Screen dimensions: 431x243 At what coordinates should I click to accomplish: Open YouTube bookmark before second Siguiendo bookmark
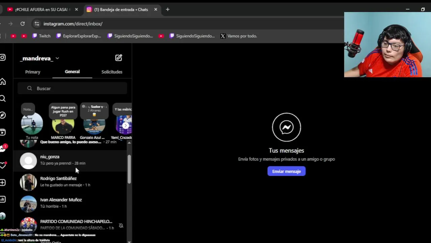click(161, 36)
